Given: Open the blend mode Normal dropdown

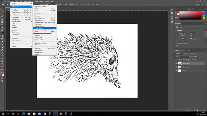Looking at the screenshot, I should click(x=181, y=57).
